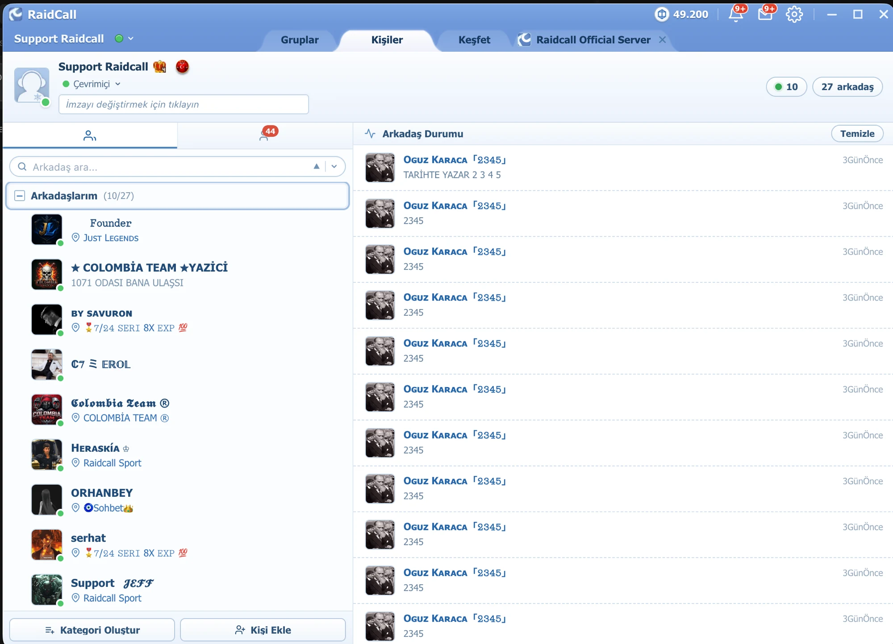Click the Colombia Team Yazici skull avatar

tap(47, 274)
